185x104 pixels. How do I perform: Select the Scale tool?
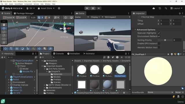click(x=4, y=35)
